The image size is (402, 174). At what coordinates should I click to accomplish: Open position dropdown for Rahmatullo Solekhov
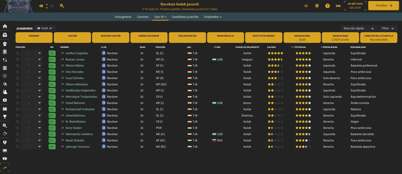coord(32,134)
